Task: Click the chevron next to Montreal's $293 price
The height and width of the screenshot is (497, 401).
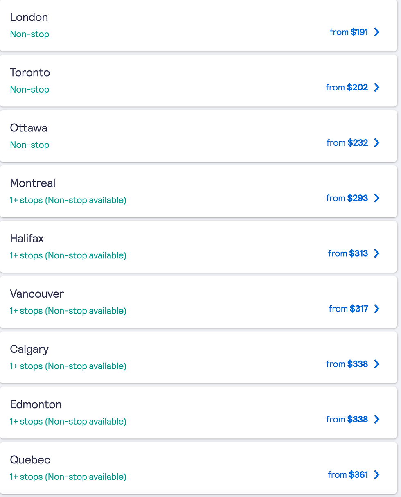Action: coord(377,198)
